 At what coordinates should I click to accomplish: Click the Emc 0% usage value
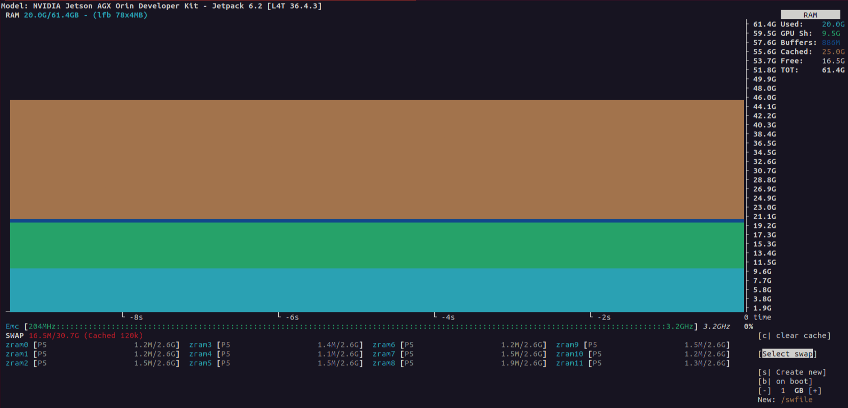coord(749,326)
